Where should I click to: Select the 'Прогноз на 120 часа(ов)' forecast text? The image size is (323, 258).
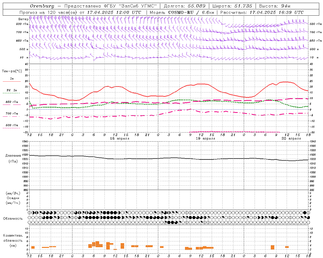48,12
